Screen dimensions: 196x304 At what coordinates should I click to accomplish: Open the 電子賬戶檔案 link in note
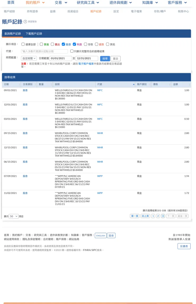click(86, 63)
